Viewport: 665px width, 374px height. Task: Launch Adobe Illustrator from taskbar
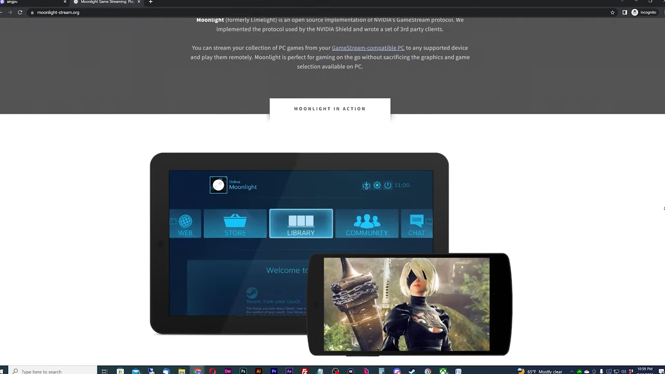coord(259,371)
